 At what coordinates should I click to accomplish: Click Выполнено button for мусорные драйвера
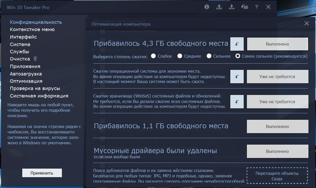[x=277, y=151]
